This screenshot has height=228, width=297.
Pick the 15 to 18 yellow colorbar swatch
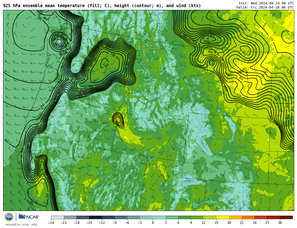[222, 217]
